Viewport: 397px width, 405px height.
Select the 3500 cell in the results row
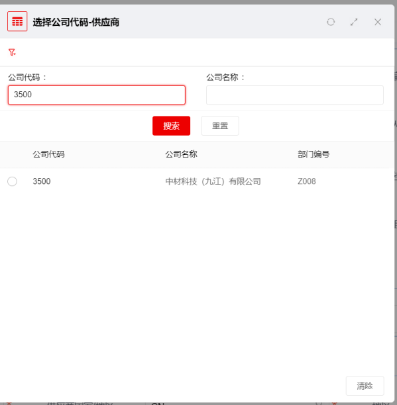(x=42, y=181)
